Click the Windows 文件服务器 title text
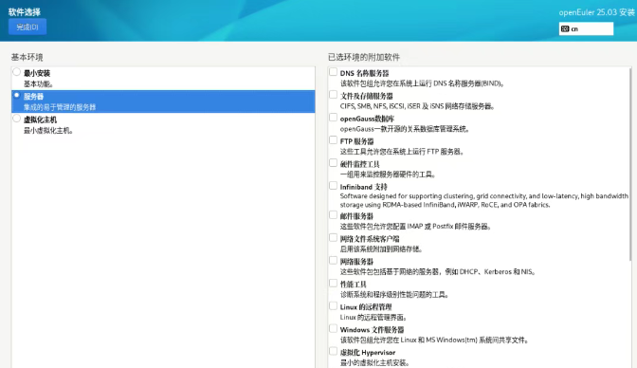The width and height of the screenshot is (637, 368). point(373,330)
